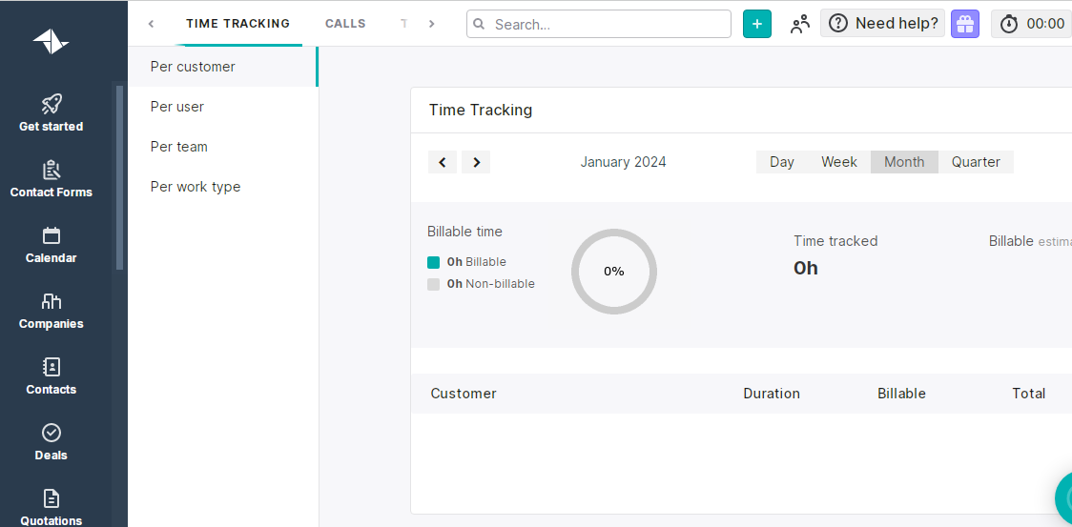
Task: Go to previous month arrow
Action: pyautogui.click(x=443, y=162)
